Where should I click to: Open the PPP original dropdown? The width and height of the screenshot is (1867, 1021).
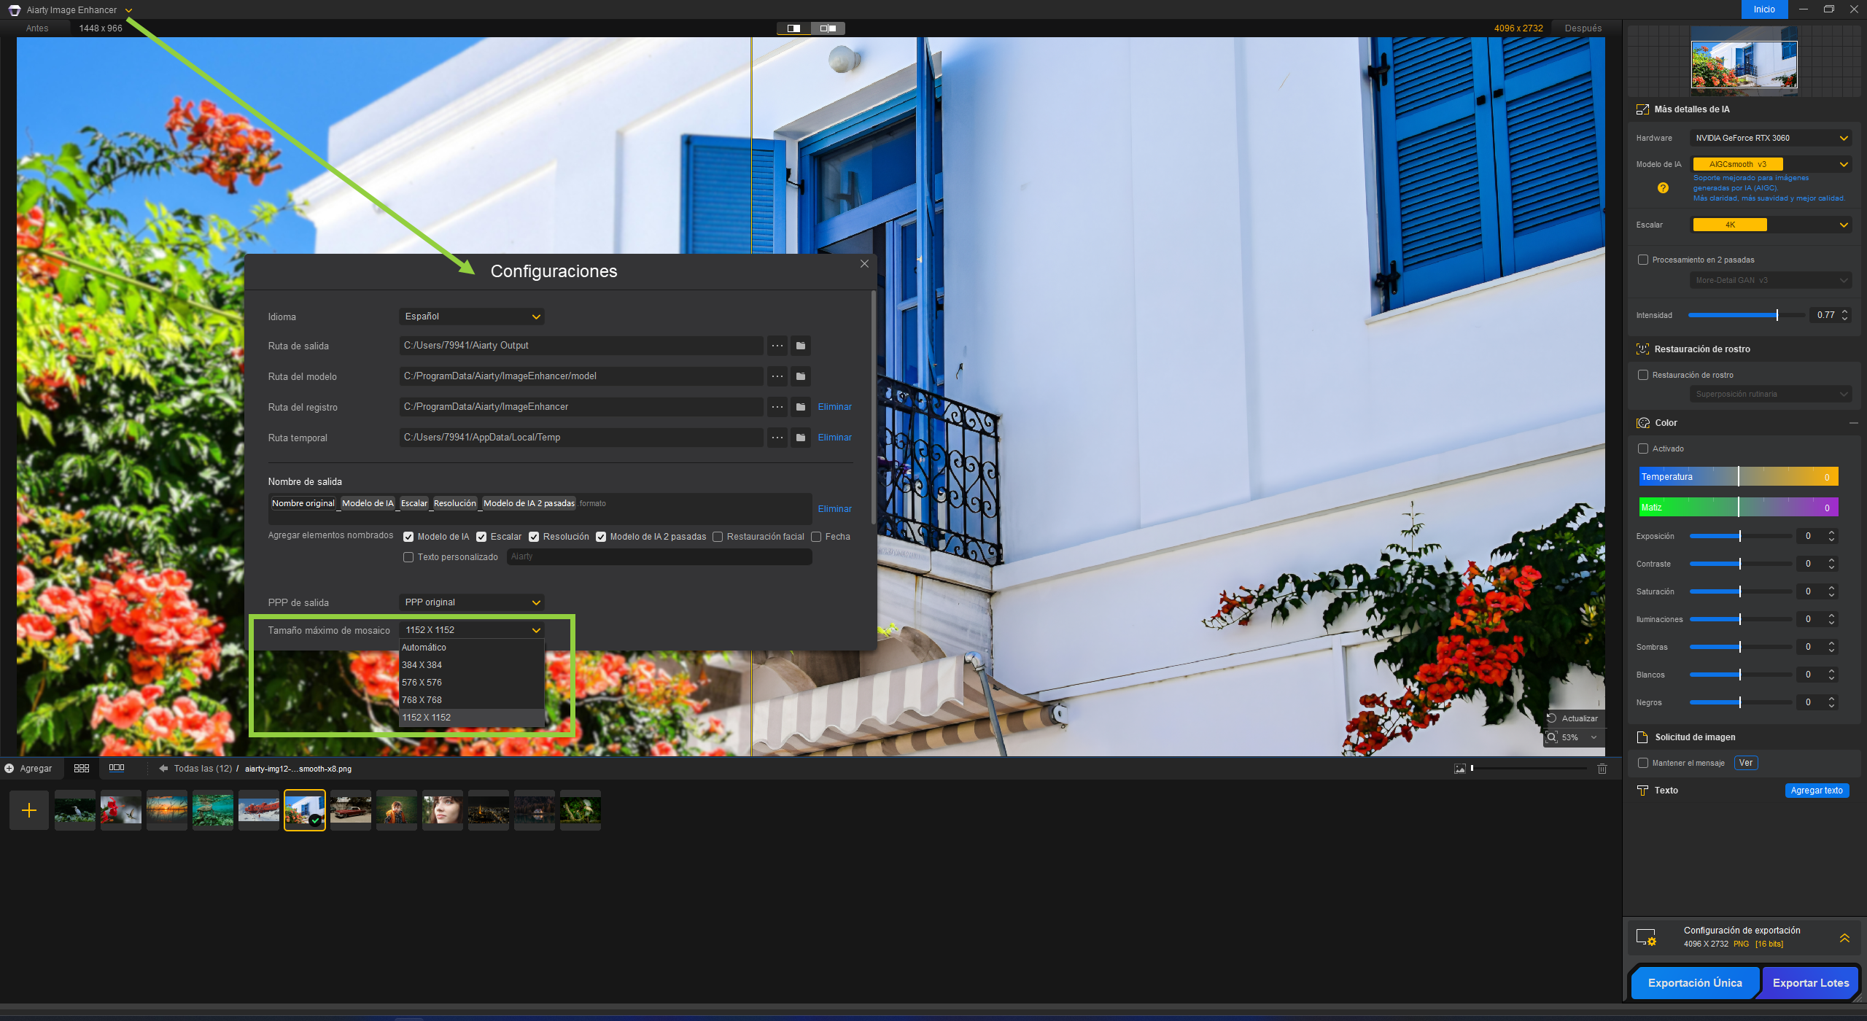pos(471,602)
